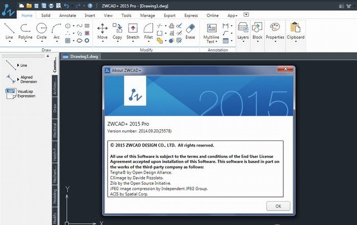Click OK in the About dialog

click(x=278, y=206)
